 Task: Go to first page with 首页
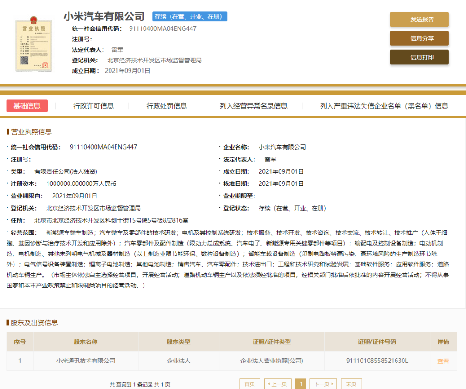click(x=250, y=384)
